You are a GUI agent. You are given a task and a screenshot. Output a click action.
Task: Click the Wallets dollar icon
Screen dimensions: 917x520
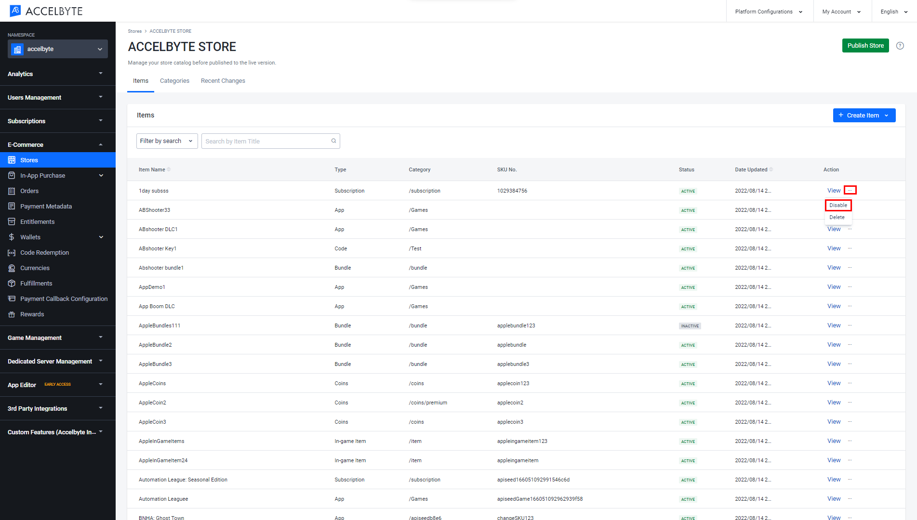(12, 237)
